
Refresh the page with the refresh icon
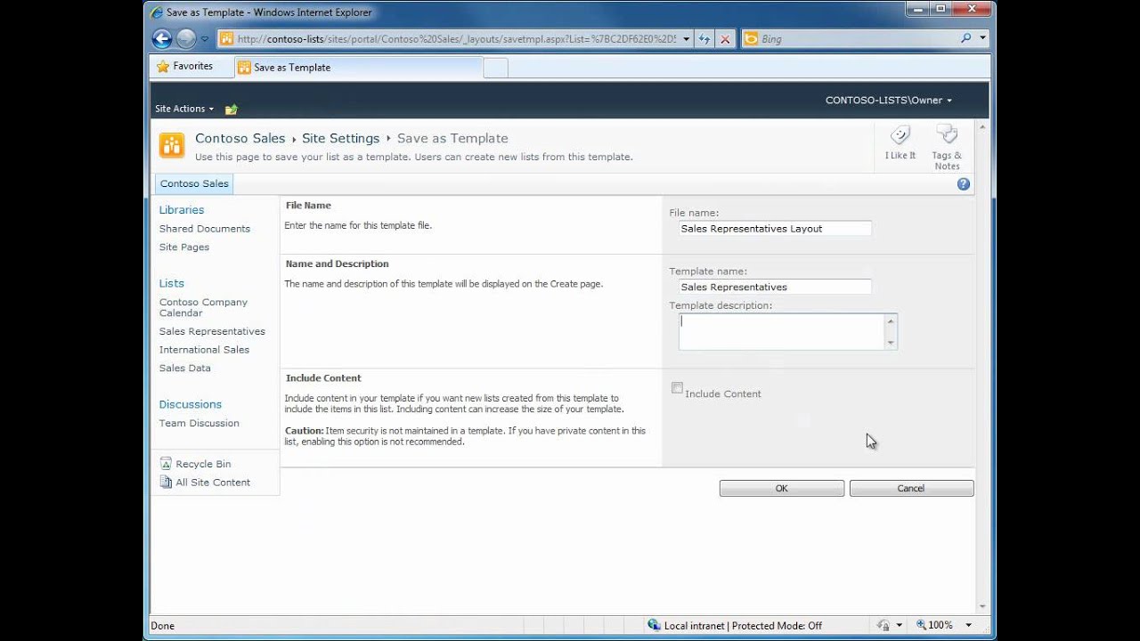(x=704, y=39)
